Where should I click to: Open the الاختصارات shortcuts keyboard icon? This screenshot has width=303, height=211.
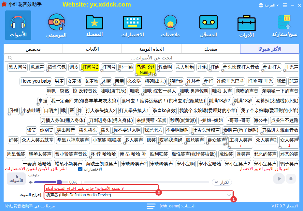click(133, 25)
